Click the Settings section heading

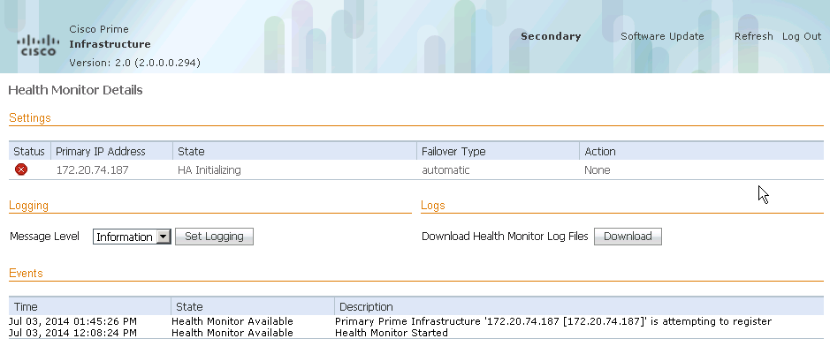click(30, 117)
